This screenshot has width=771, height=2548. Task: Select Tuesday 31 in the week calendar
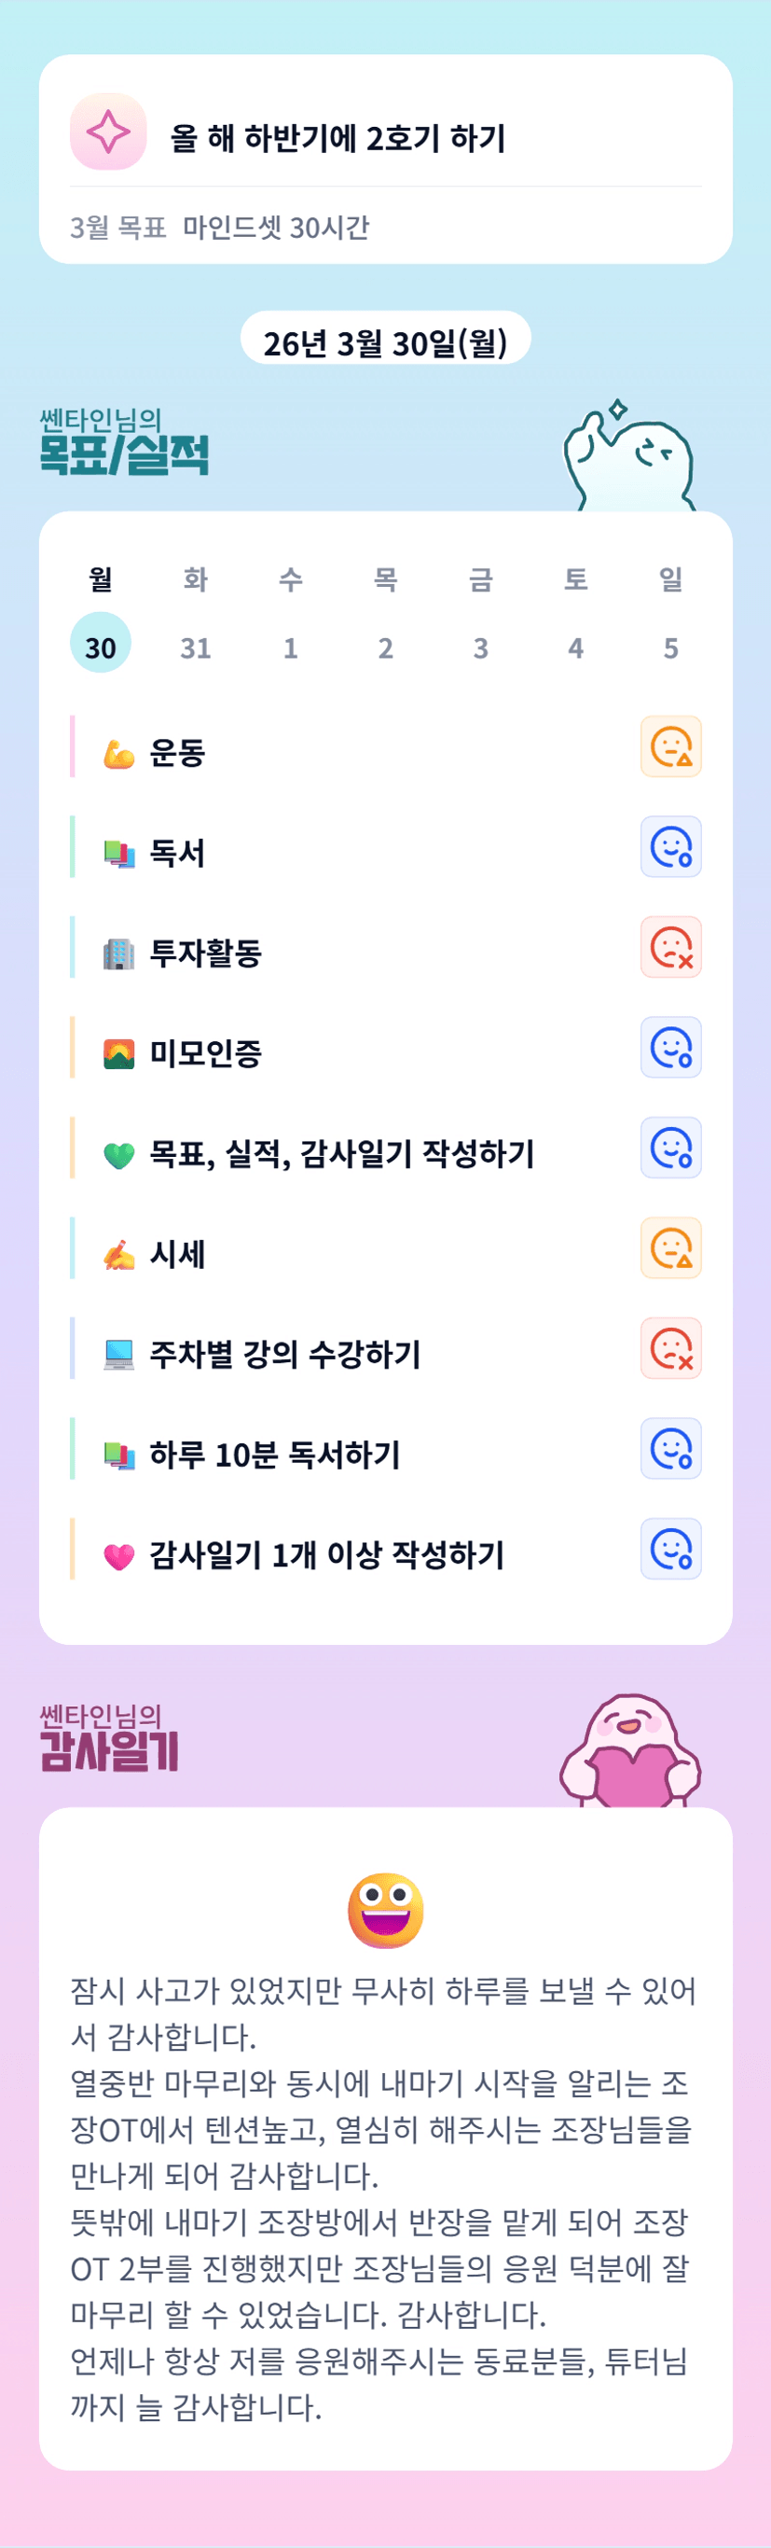[x=196, y=647]
